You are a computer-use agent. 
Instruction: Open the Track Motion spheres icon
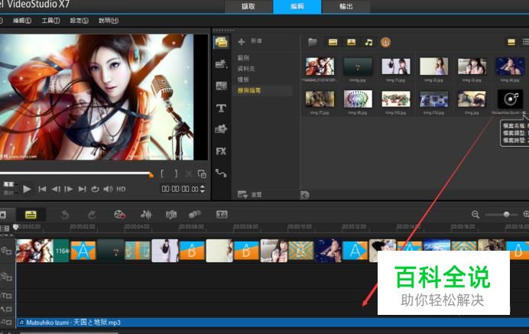[195, 214]
